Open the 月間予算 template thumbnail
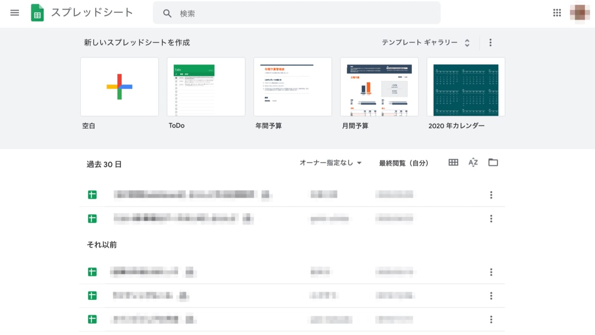This screenshot has height=335, width=595. 380,87
